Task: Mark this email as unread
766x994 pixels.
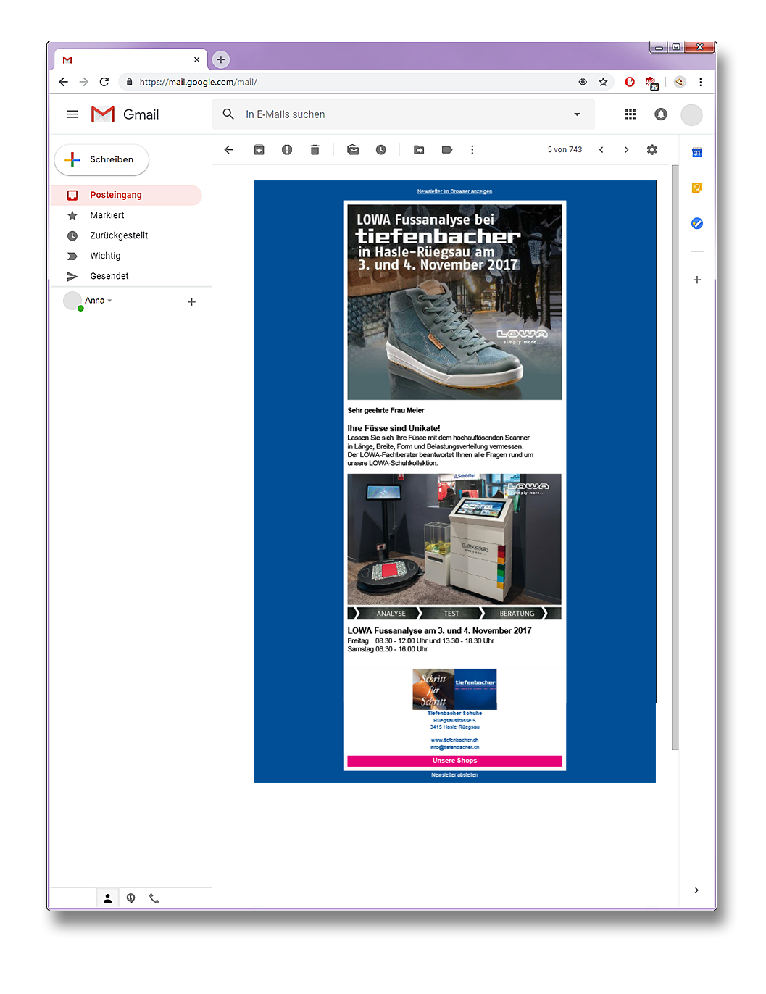Action: [x=353, y=150]
